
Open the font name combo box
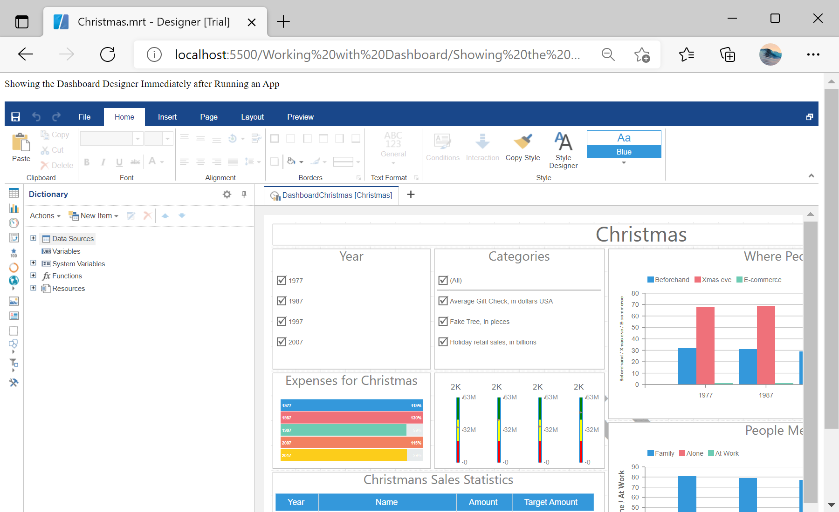point(111,138)
